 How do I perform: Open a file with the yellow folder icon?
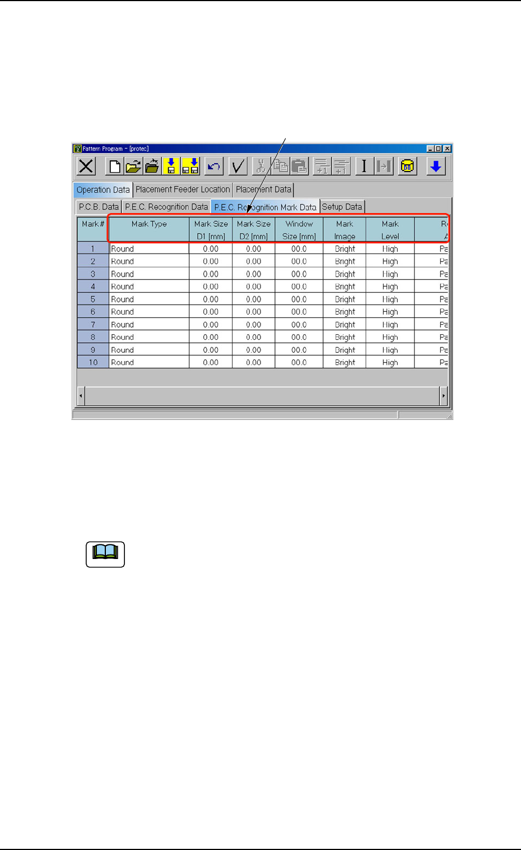[133, 167]
